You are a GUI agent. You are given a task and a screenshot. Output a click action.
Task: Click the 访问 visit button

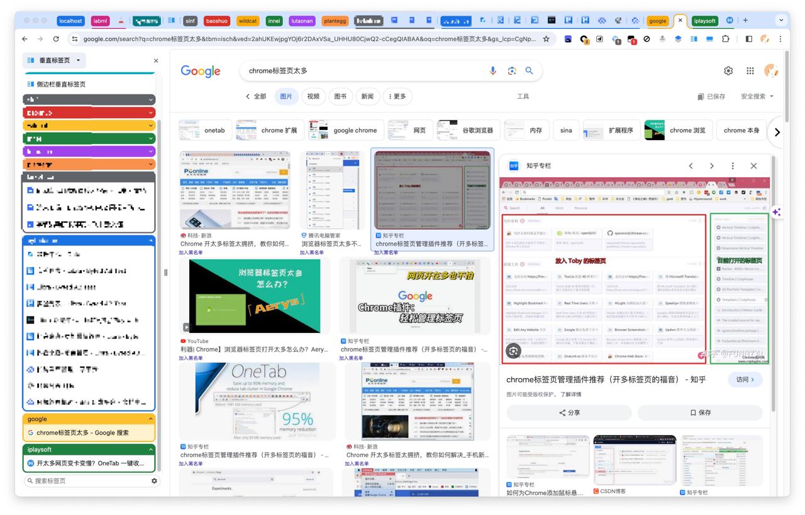click(x=745, y=379)
